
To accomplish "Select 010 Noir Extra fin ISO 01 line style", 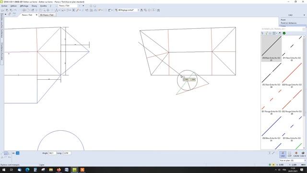I will (x=272, y=49).
